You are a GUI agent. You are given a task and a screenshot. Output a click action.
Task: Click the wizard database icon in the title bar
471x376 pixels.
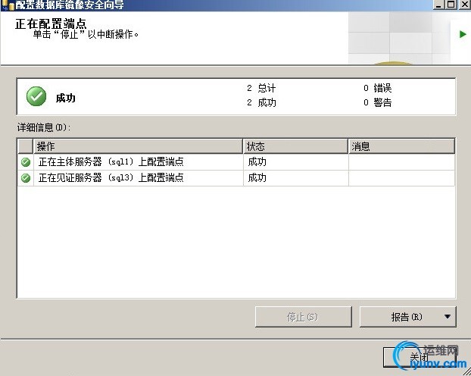(8, 5)
